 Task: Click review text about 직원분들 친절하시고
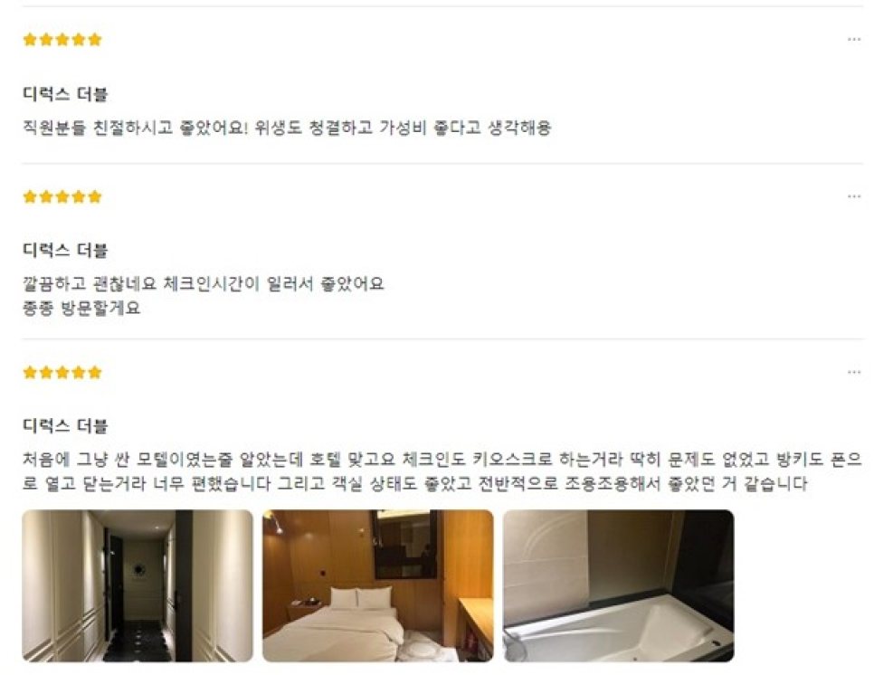pos(287,128)
